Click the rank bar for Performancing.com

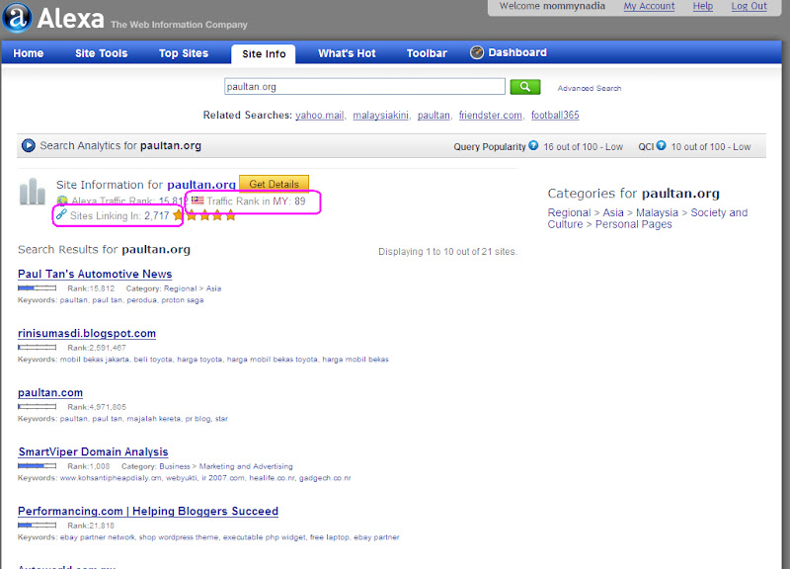(x=37, y=526)
